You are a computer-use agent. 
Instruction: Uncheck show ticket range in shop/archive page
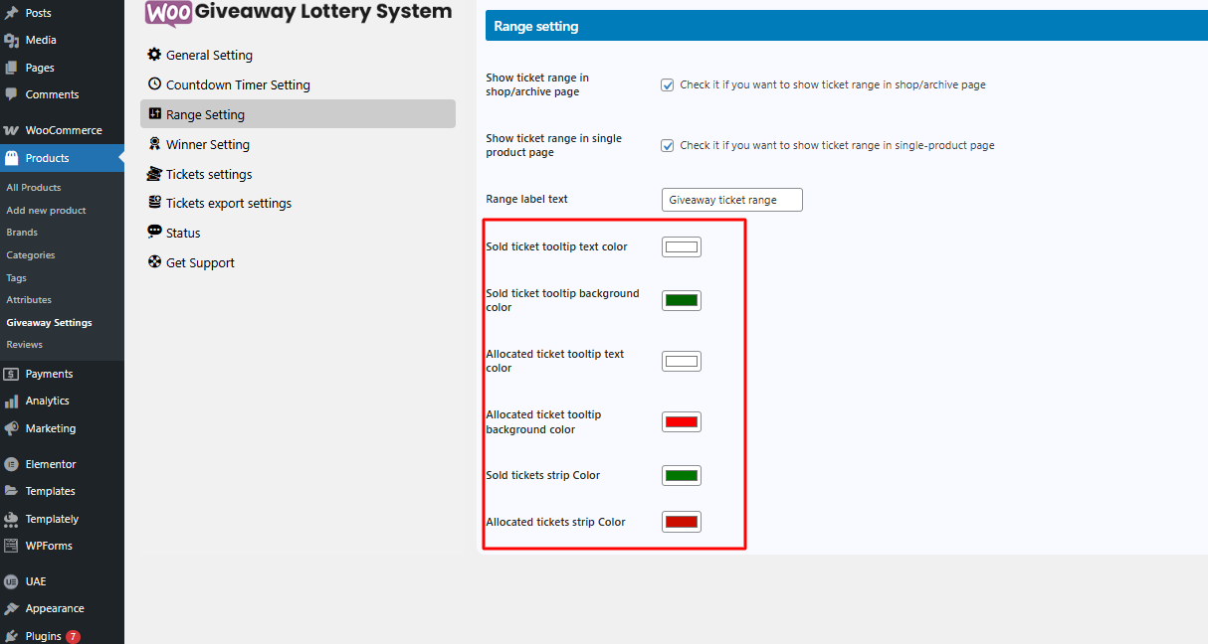(x=668, y=84)
